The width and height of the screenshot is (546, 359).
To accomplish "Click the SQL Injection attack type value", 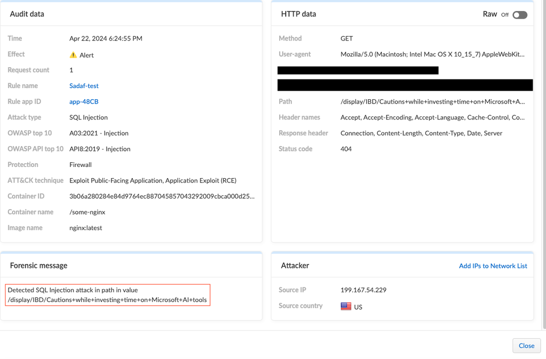I will click(89, 117).
